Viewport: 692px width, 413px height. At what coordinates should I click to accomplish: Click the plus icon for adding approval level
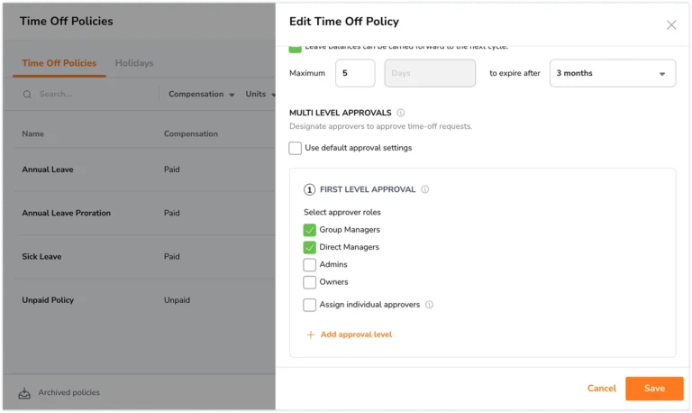coord(311,335)
